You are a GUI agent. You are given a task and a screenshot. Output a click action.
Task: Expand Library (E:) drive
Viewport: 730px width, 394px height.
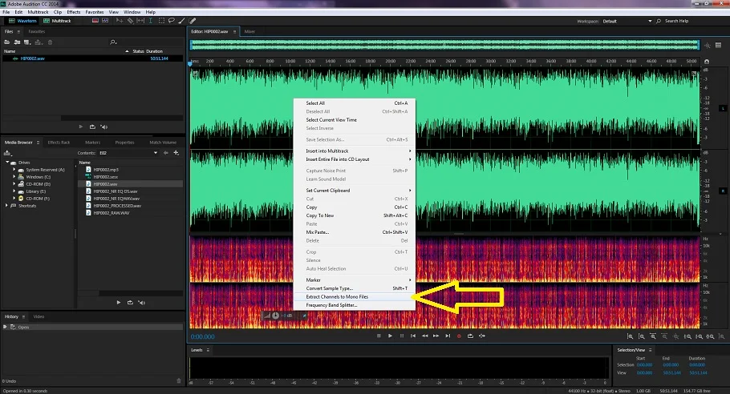click(14, 191)
